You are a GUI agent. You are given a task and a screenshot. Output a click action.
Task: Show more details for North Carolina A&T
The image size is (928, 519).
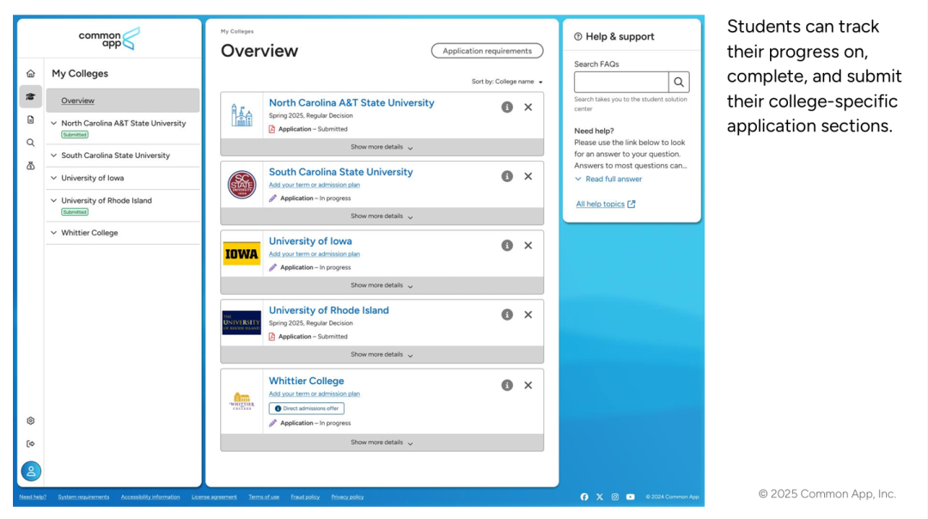[382, 147]
